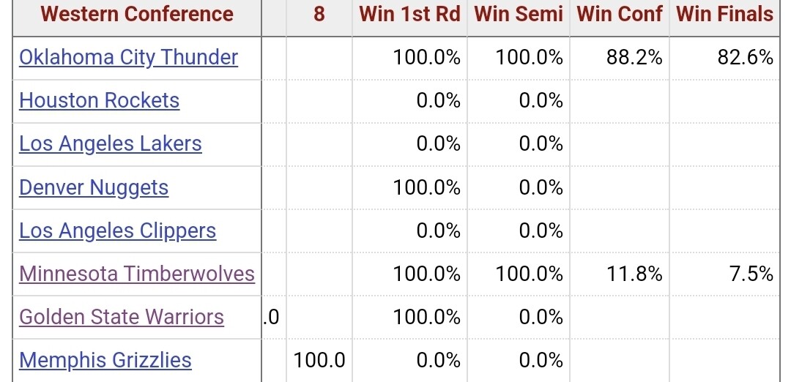791x382 pixels.
Task: Open the Golden State Warriors link
Action: pyautogui.click(x=122, y=318)
